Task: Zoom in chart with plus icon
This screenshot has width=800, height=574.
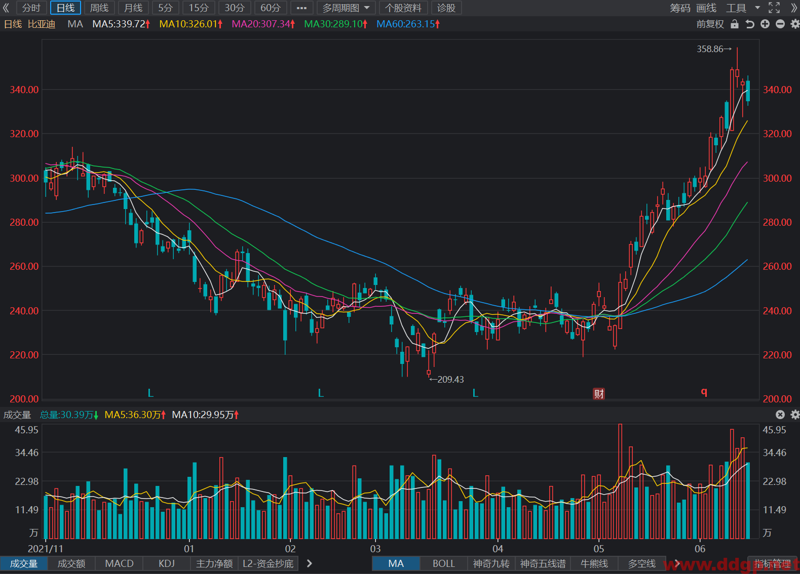Action: 765,24
